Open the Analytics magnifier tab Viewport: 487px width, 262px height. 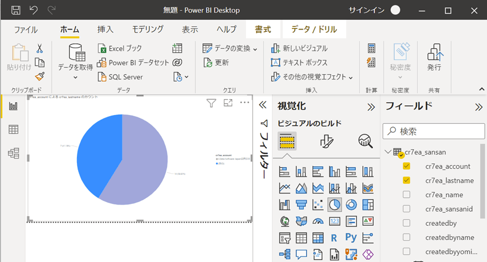click(x=365, y=141)
